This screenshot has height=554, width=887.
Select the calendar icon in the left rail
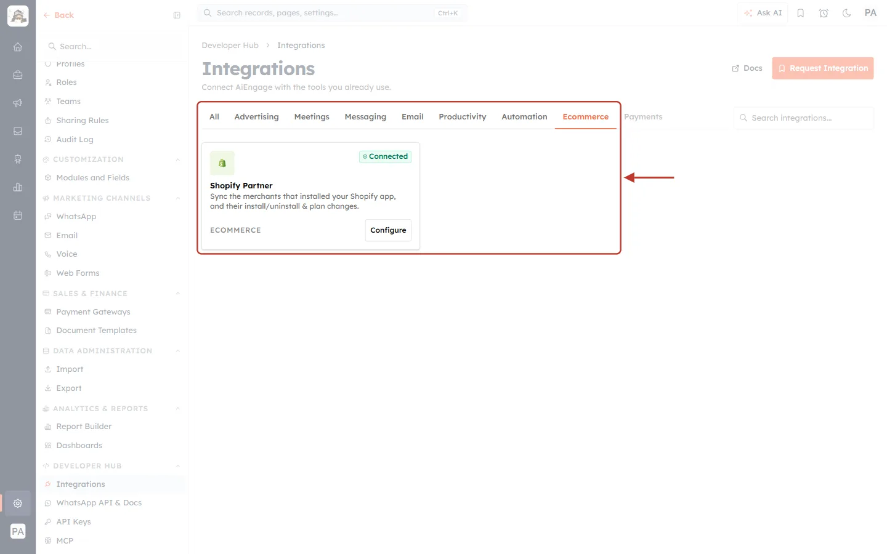(18, 215)
